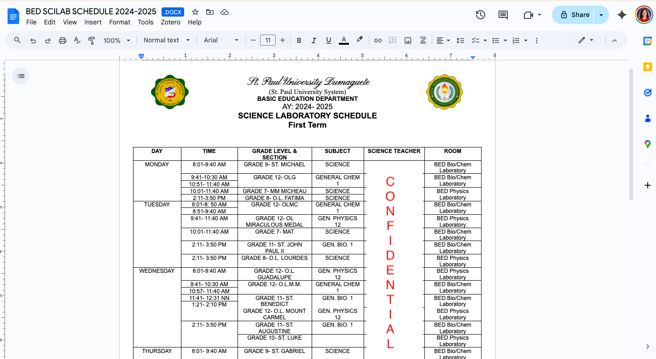The height and width of the screenshot is (359, 656).
Task: Open the text color picker
Action: coord(343,41)
